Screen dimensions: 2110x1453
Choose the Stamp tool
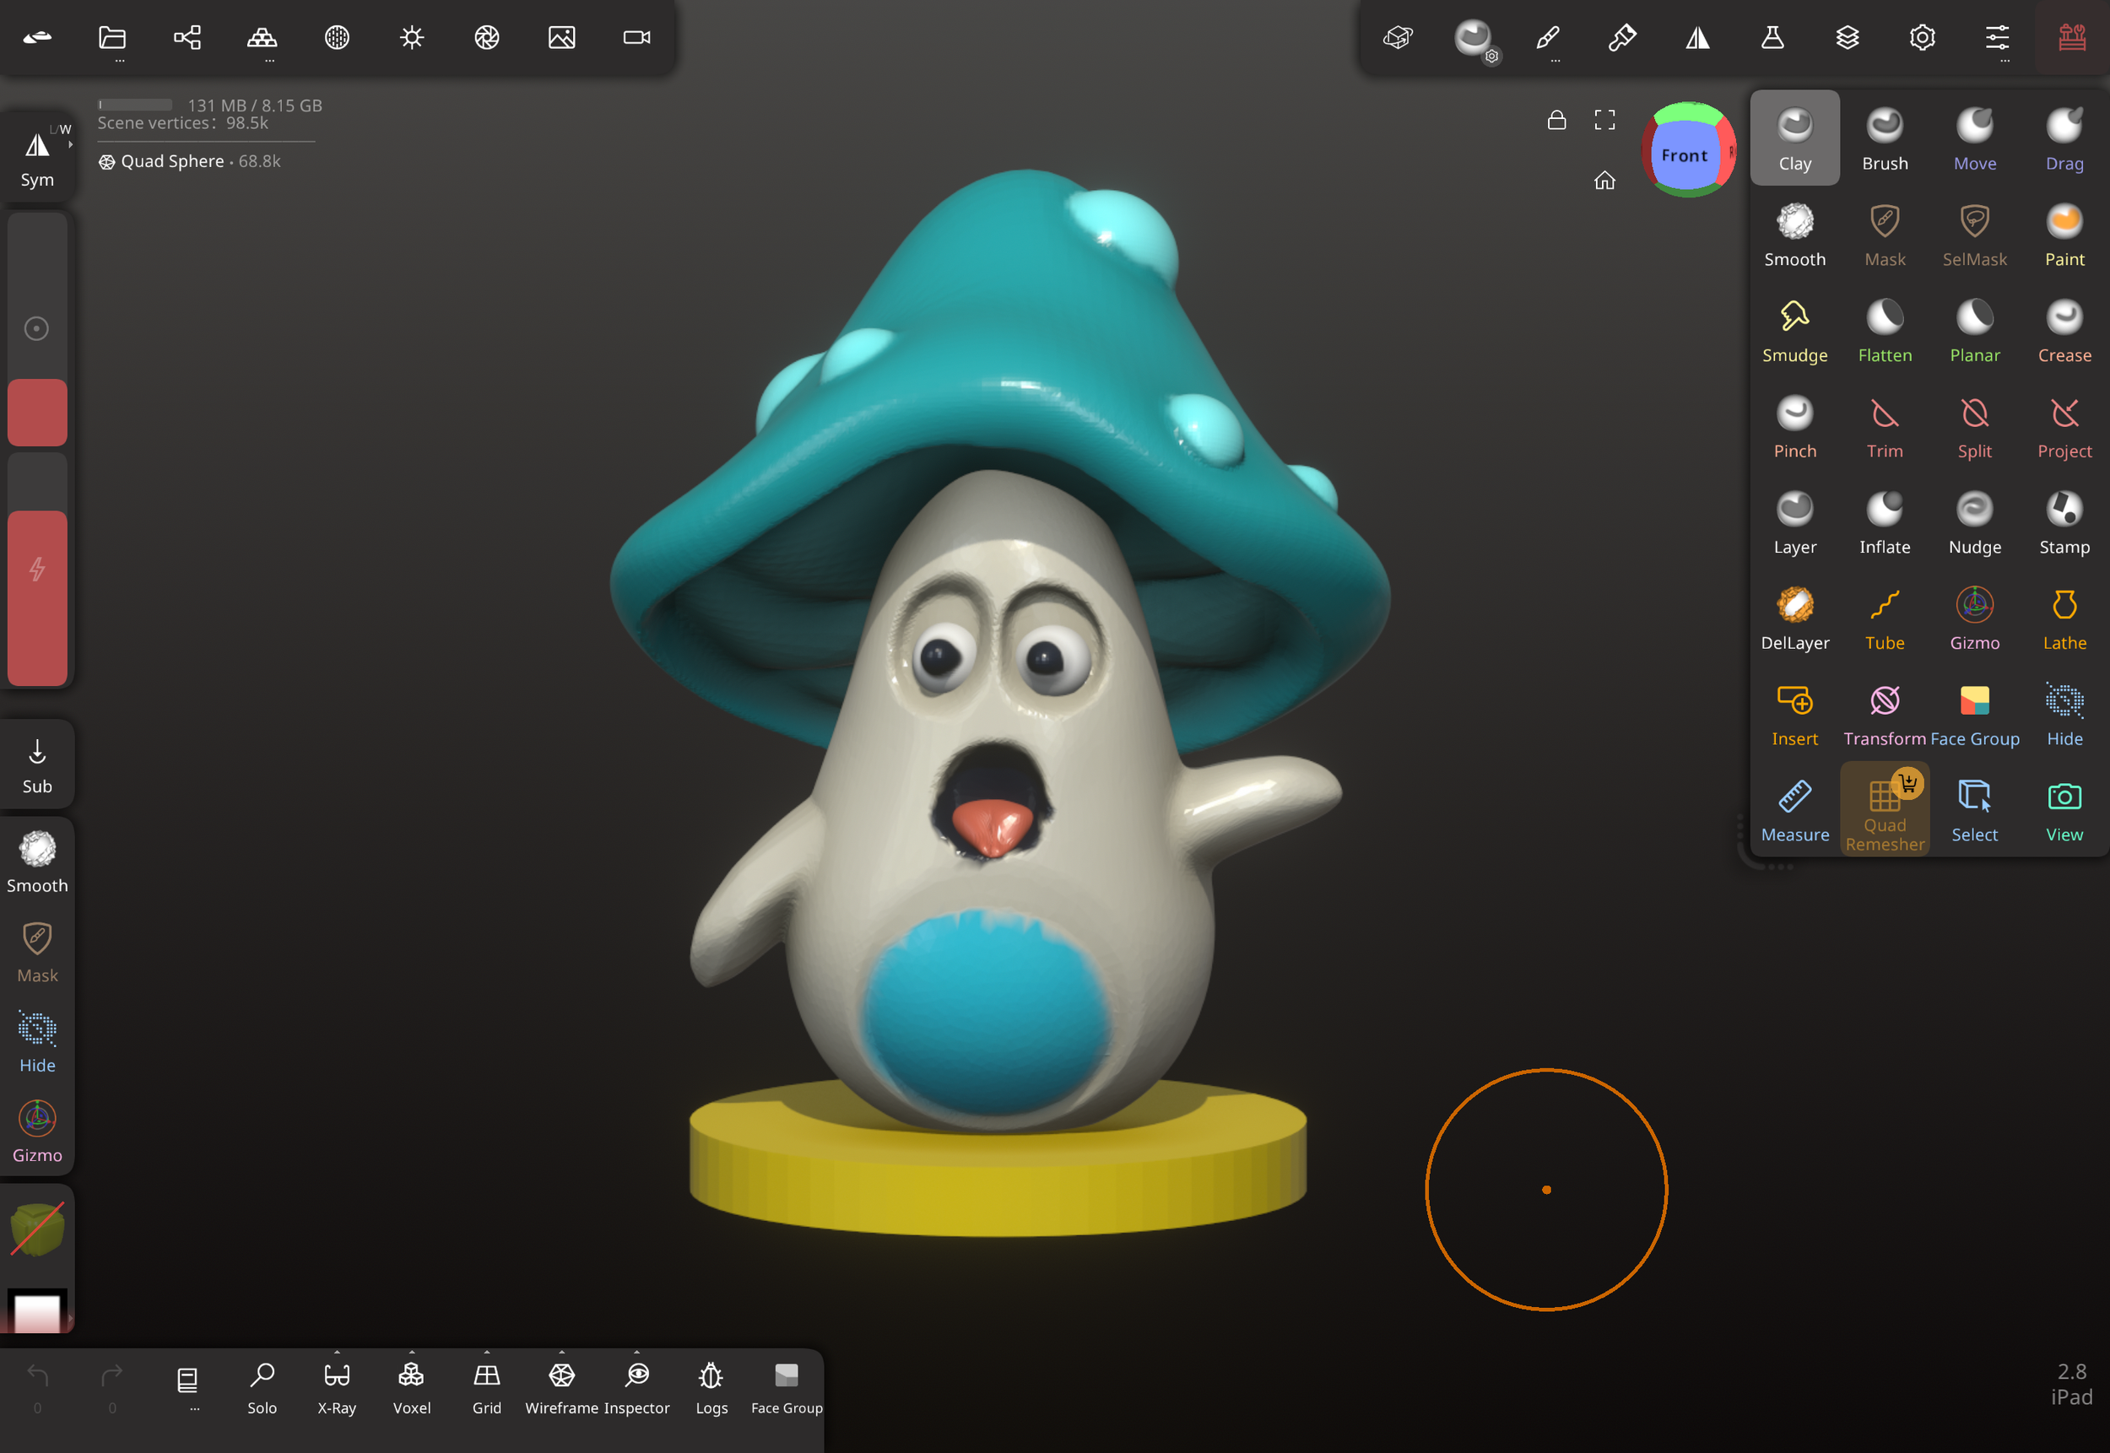click(2064, 521)
